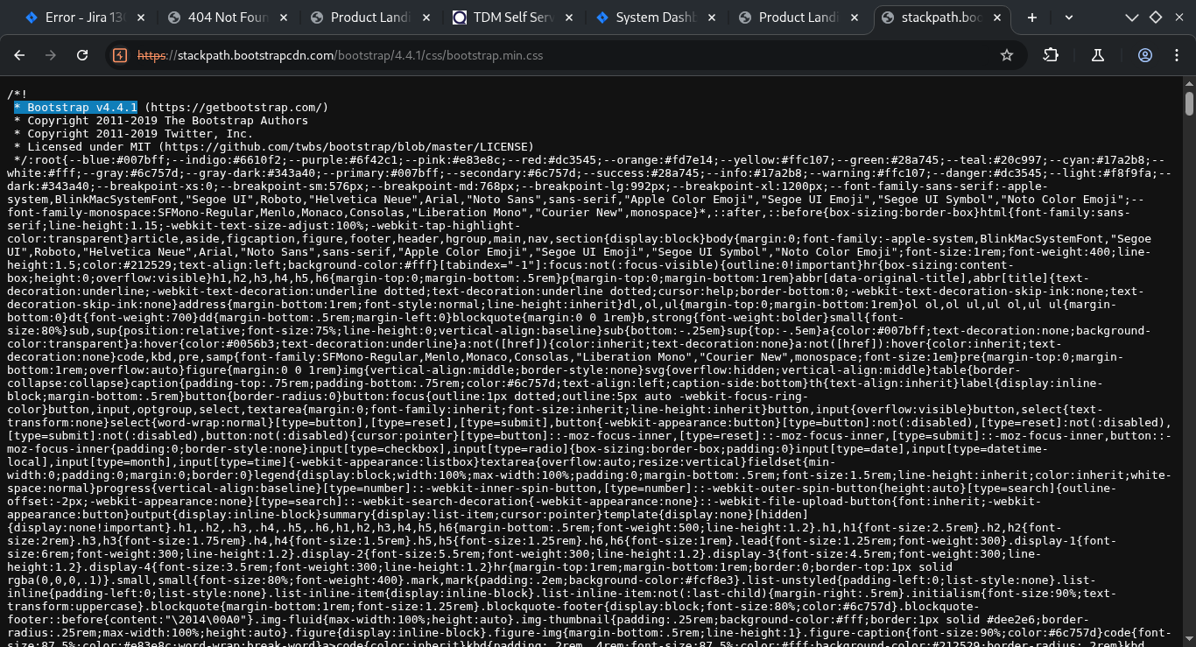Reload the bootstrap.min.css page
The height and width of the screenshot is (647, 1196).
[82, 55]
